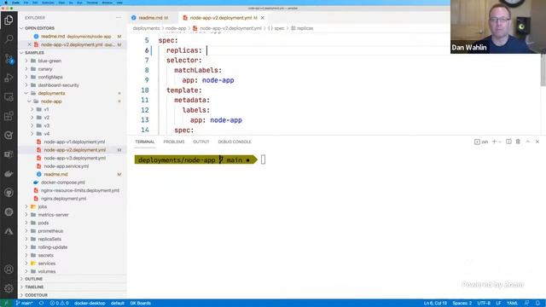Click UTF-8 encoding in status bar

[484, 304]
